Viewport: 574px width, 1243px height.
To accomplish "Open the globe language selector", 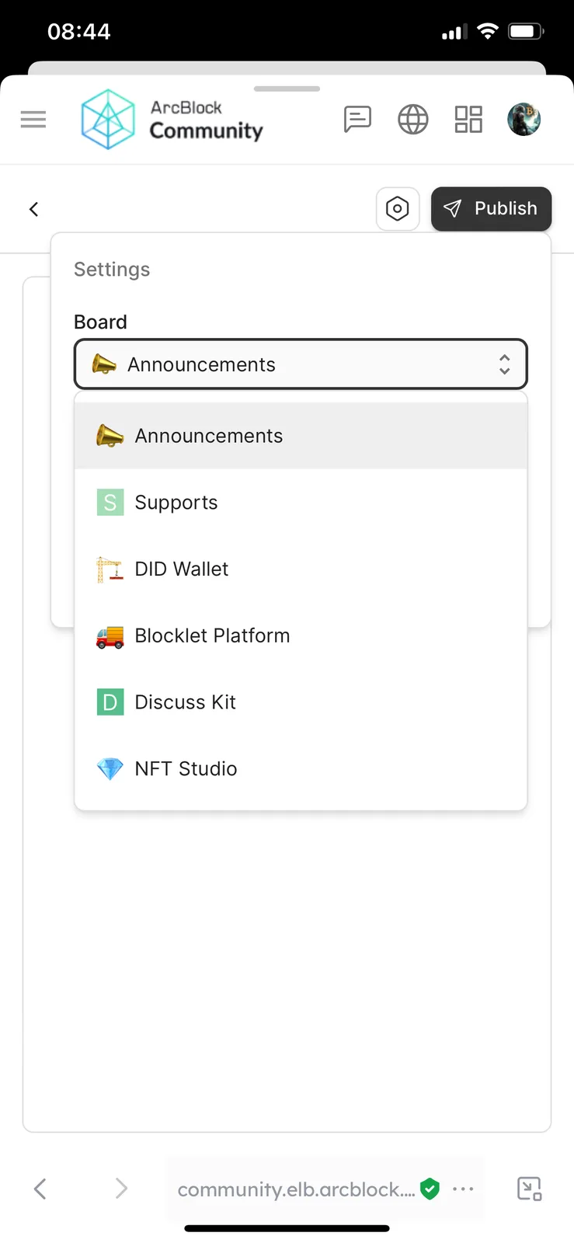I will (x=413, y=120).
